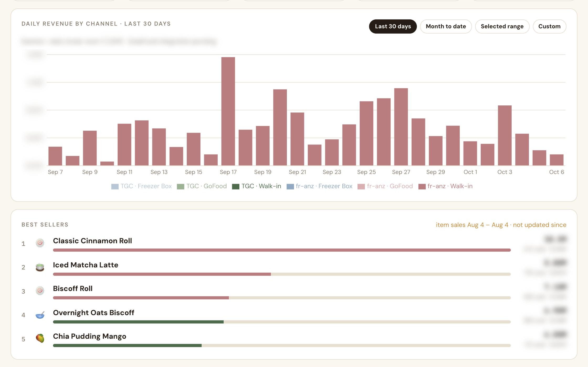
Task: Click the Overnight Oats Biscoff sales bar
Action: point(282,322)
